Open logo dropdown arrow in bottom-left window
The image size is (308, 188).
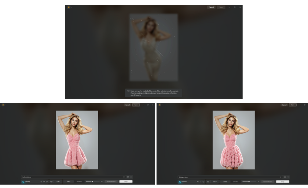5,105
